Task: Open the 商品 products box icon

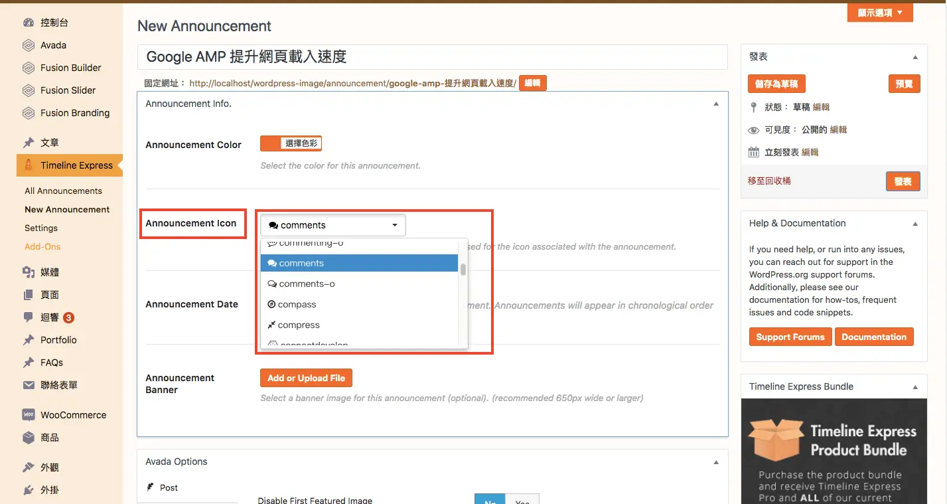Action: tap(29, 438)
